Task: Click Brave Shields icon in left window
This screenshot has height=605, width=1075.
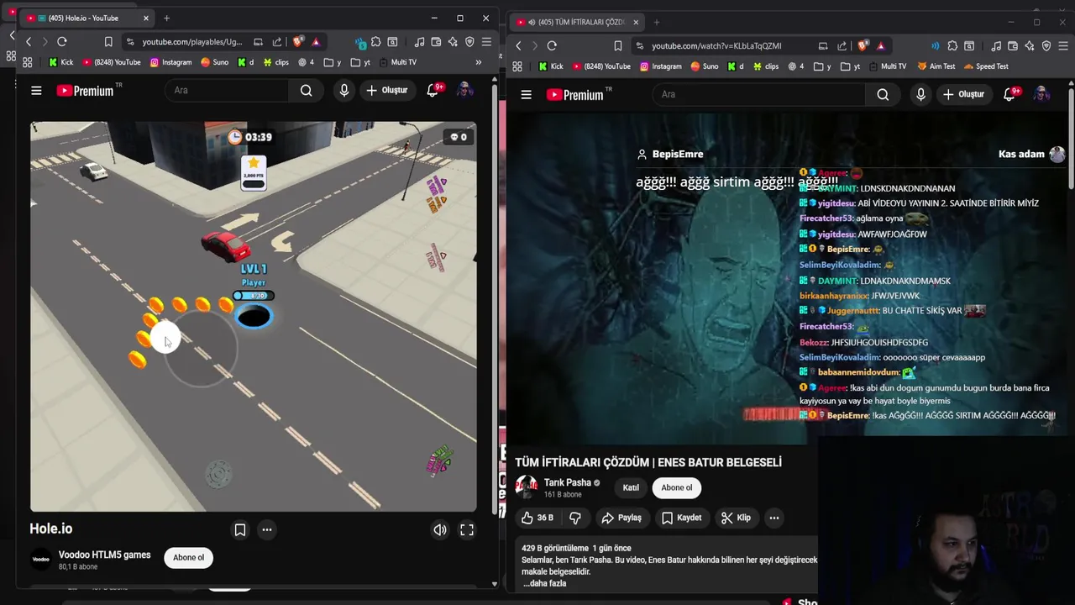Action: click(297, 41)
